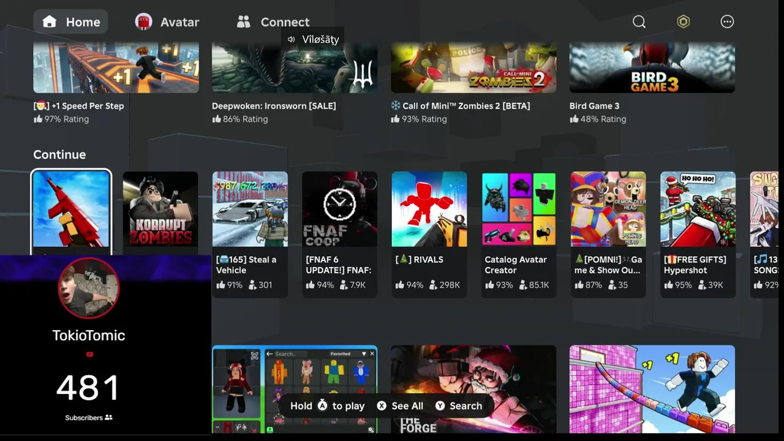Open the pink block-bridge game banner

[652, 390]
